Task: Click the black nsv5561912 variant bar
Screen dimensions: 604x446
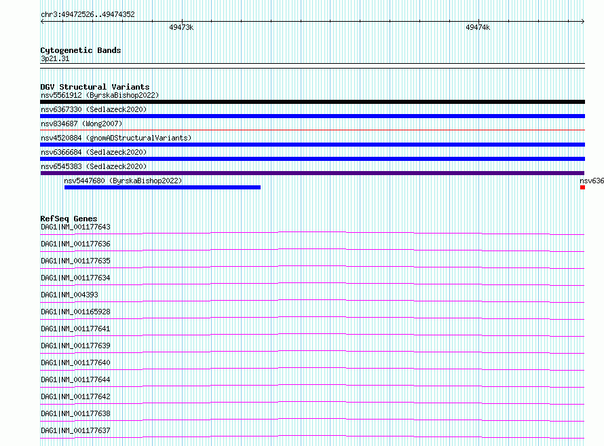Action: 312,102
